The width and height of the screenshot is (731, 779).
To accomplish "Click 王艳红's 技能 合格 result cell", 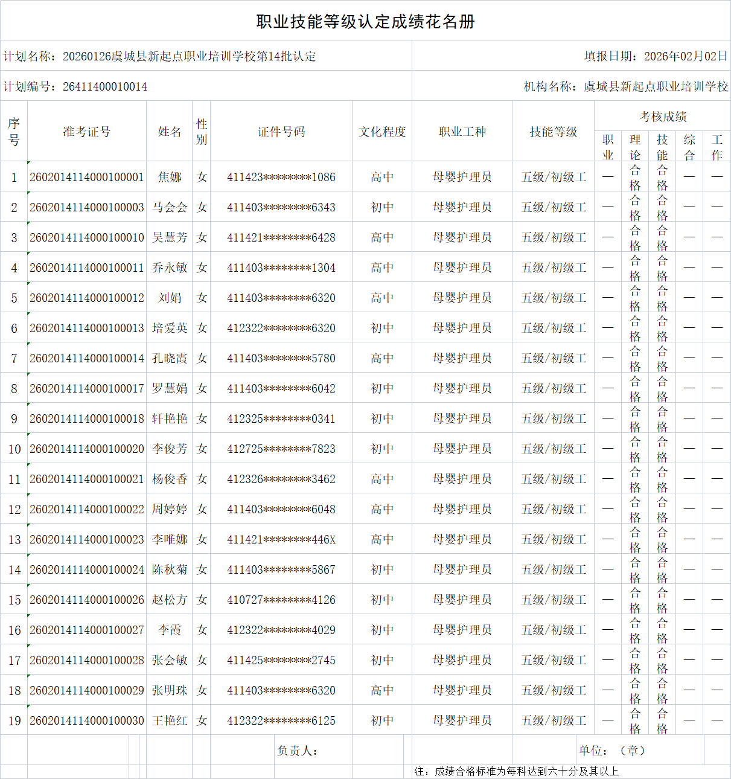I will (662, 720).
